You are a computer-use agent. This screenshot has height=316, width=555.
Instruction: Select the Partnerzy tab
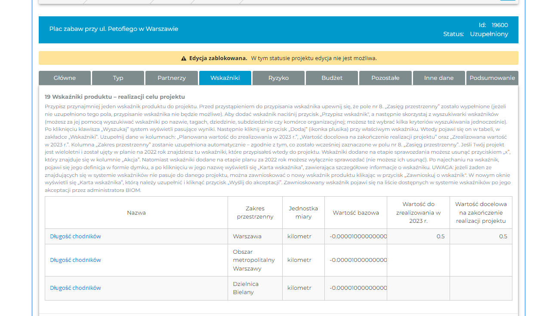pyautogui.click(x=172, y=78)
